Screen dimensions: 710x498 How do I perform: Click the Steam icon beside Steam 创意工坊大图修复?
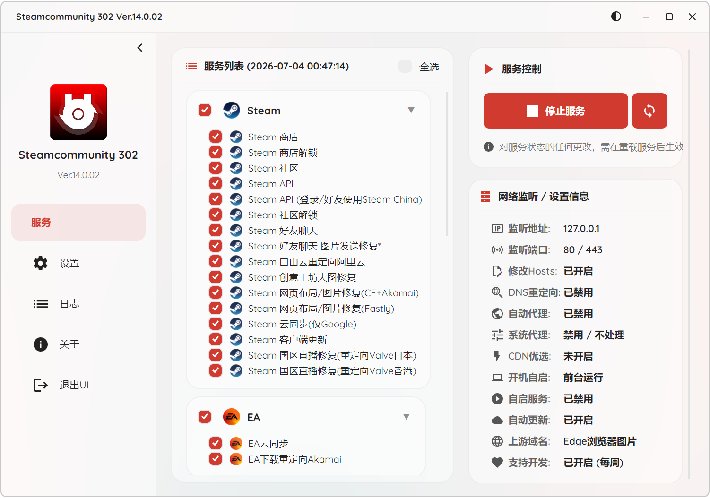tap(236, 277)
